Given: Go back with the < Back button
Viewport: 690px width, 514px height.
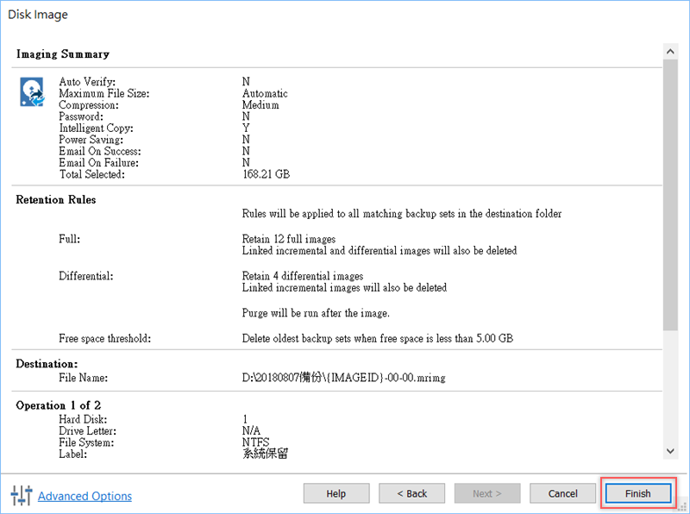Looking at the screenshot, I should [411, 493].
